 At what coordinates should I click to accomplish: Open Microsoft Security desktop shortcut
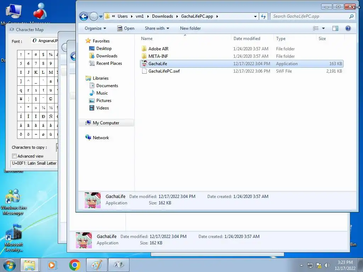(14, 238)
